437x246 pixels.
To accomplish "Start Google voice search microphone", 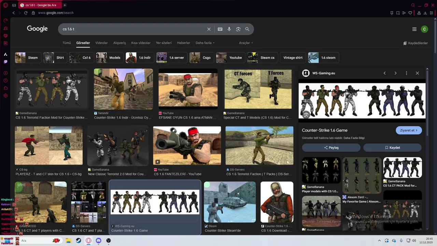I will [x=229, y=29].
